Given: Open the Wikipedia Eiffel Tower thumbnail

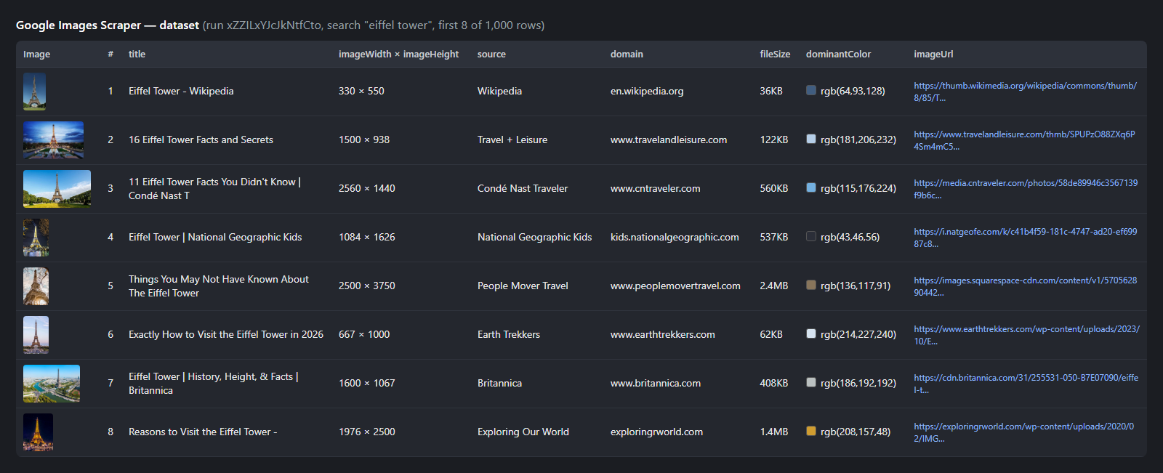Looking at the screenshot, I should 34,92.
